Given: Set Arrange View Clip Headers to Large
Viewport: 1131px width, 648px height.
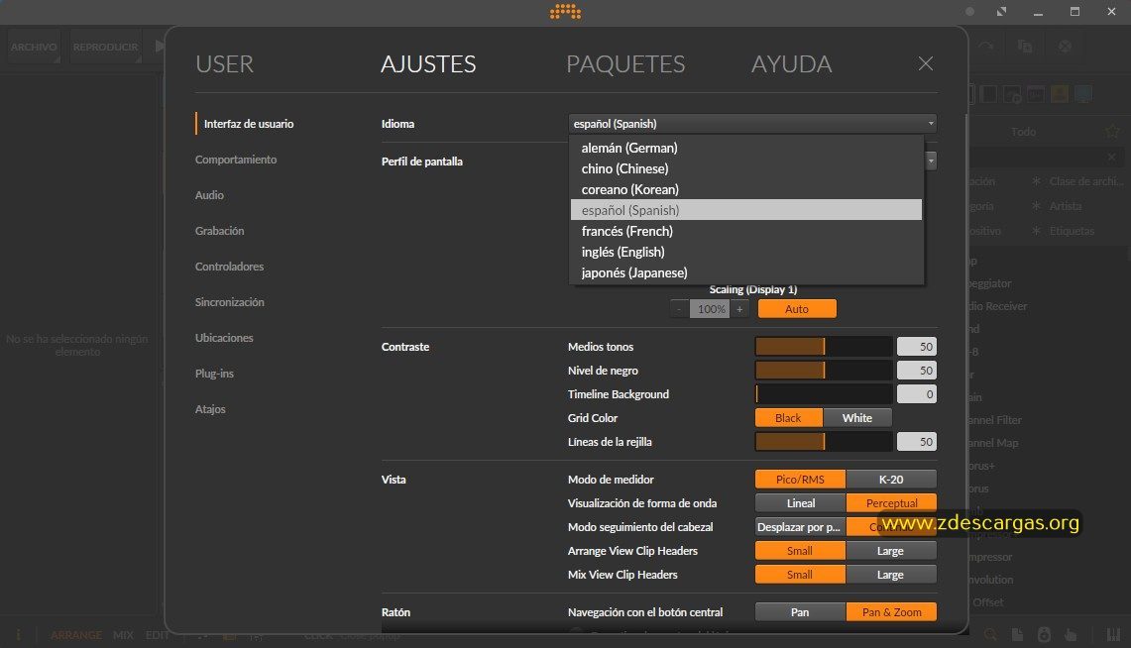Looking at the screenshot, I should click(891, 550).
